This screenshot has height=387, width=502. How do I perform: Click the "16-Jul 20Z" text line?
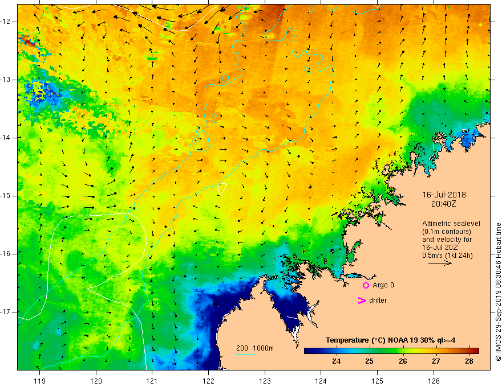pos(440,248)
